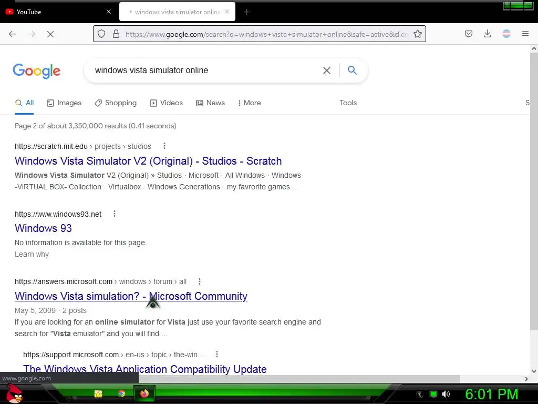538x404 pixels.
Task: Switch to Videos results
Action: 167,103
